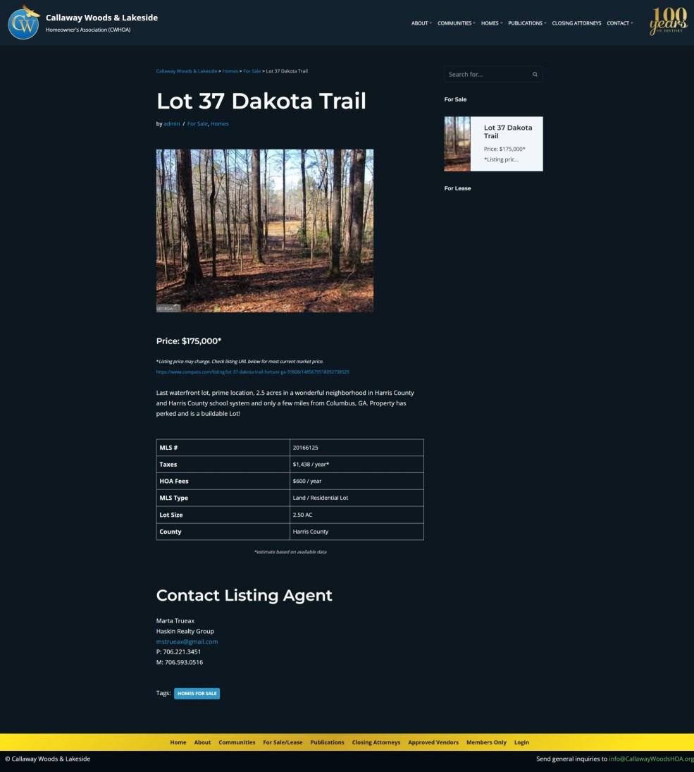
Task: Click the CW site logo icon
Action: 23,23
